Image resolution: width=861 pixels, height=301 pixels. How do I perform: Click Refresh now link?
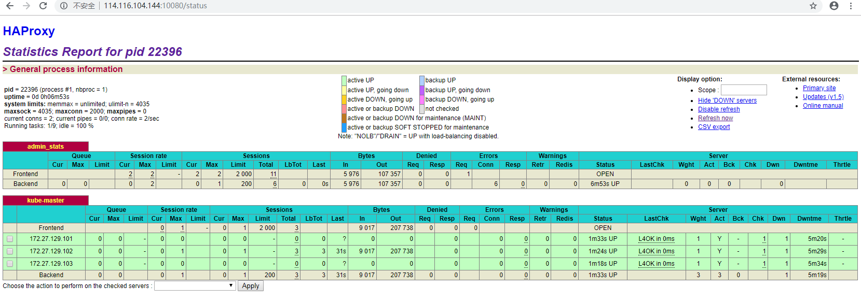(x=715, y=118)
